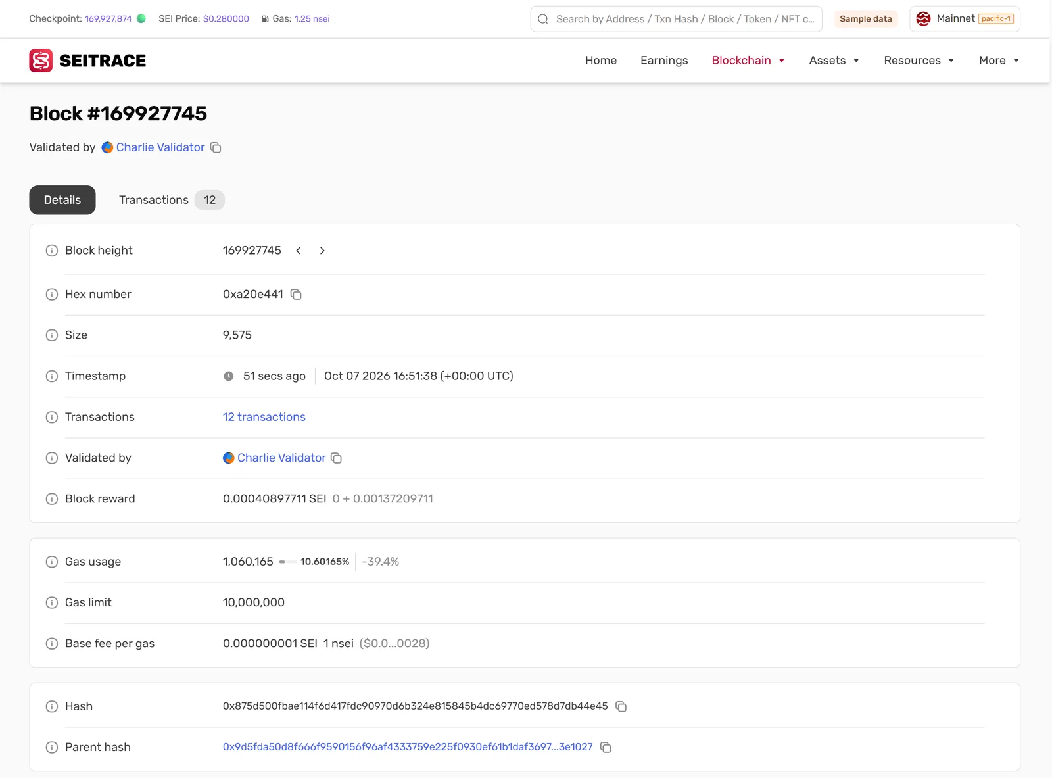This screenshot has height=778, width=1052.
Task: Click the green checkpoint status dot
Action: pos(141,18)
